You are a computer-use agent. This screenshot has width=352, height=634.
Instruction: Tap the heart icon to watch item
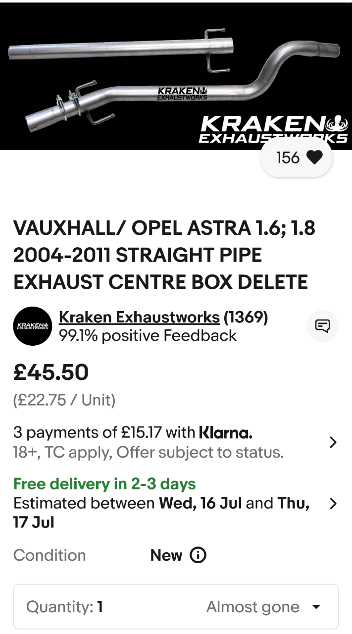pos(314,158)
